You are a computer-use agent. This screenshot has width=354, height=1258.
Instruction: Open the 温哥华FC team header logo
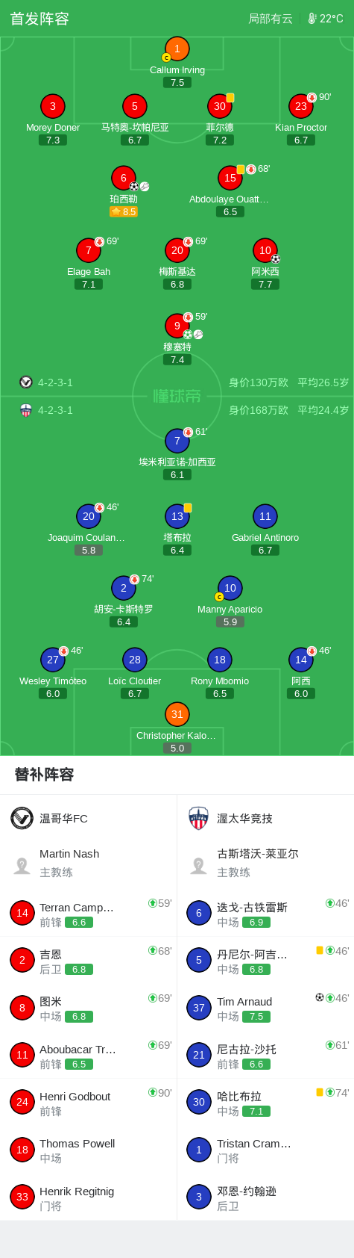22,818
